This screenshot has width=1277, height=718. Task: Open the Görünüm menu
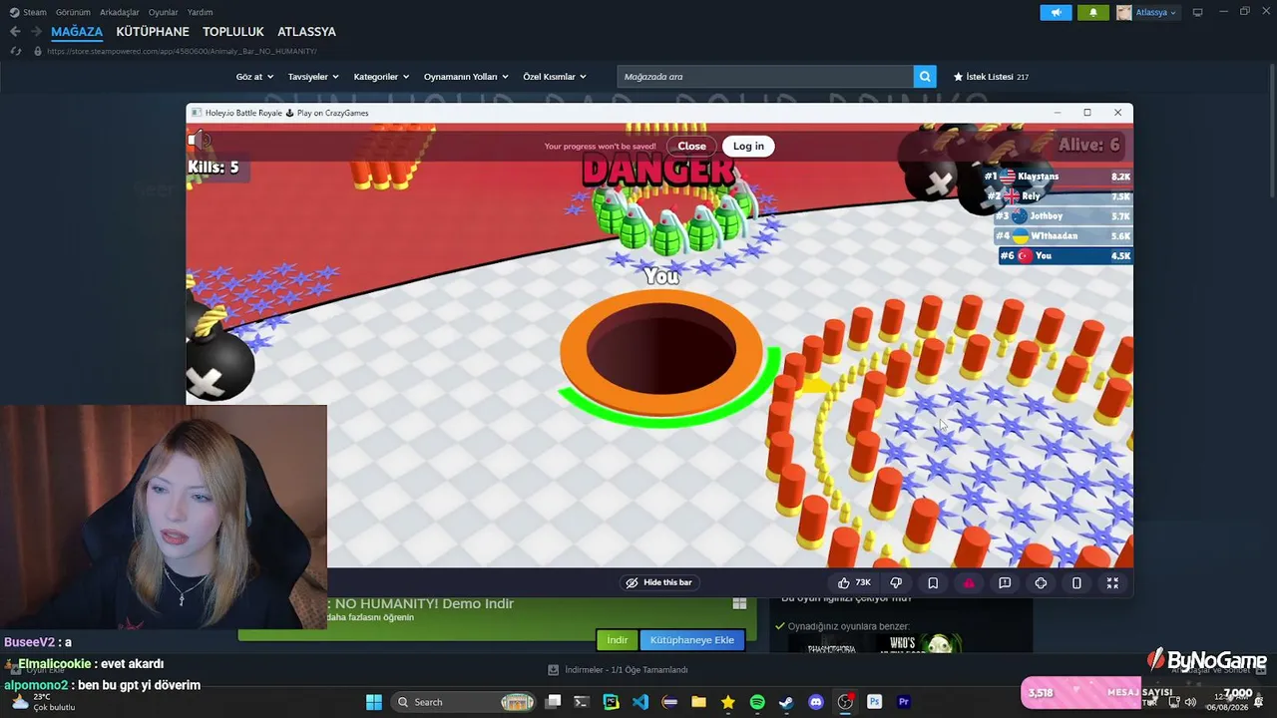[73, 12]
